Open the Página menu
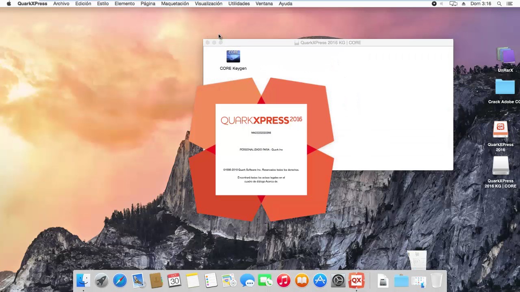520x292 pixels. click(x=148, y=4)
